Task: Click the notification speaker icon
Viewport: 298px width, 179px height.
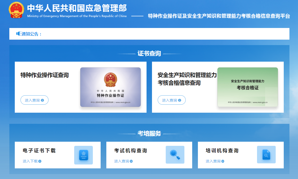Action: (18, 34)
